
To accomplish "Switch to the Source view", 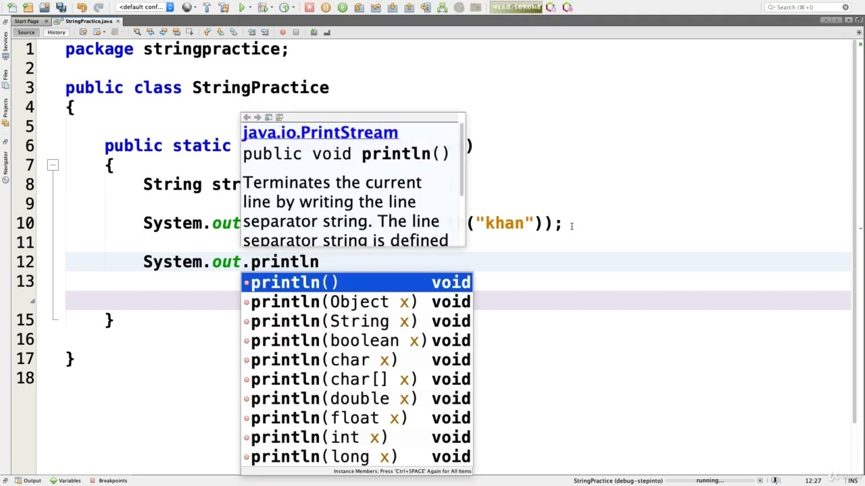I will coord(26,32).
